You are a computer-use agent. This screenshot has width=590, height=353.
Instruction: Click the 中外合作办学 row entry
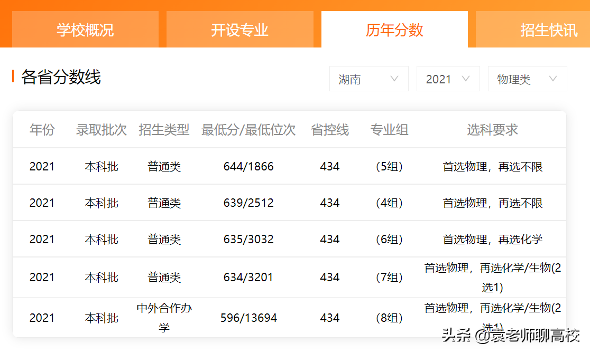[x=164, y=317]
